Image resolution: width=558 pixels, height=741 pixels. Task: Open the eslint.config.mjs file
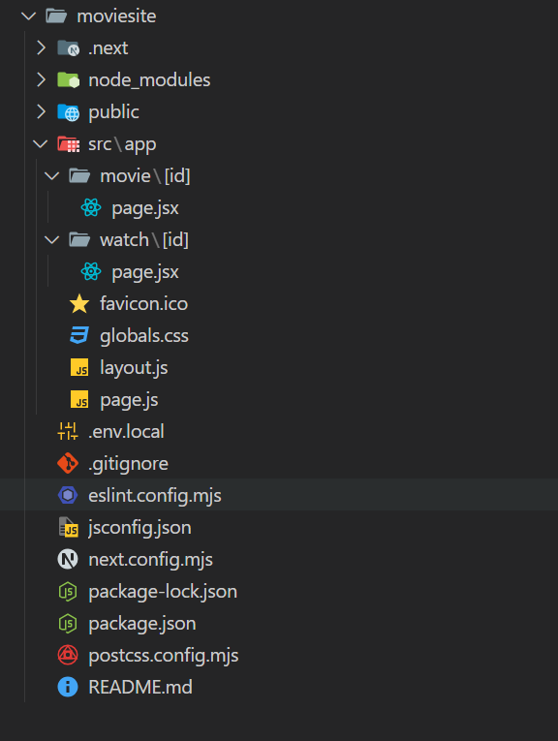[155, 495]
